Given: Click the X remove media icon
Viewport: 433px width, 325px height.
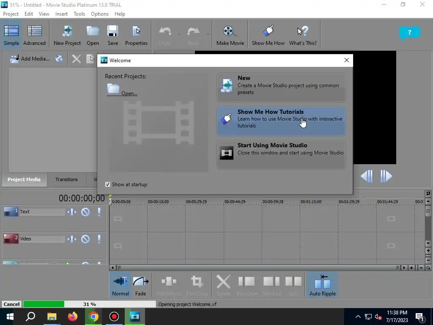Looking at the screenshot, I should pyautogui.click(x=77, y=58).
